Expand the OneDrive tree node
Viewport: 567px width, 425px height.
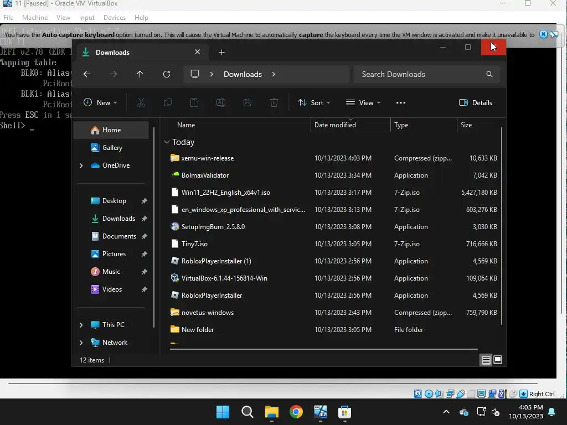click(x=81, y=165)
